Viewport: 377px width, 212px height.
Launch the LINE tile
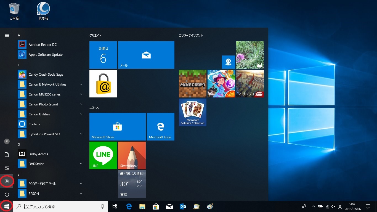pyautogui.click(x=103, y=155)
